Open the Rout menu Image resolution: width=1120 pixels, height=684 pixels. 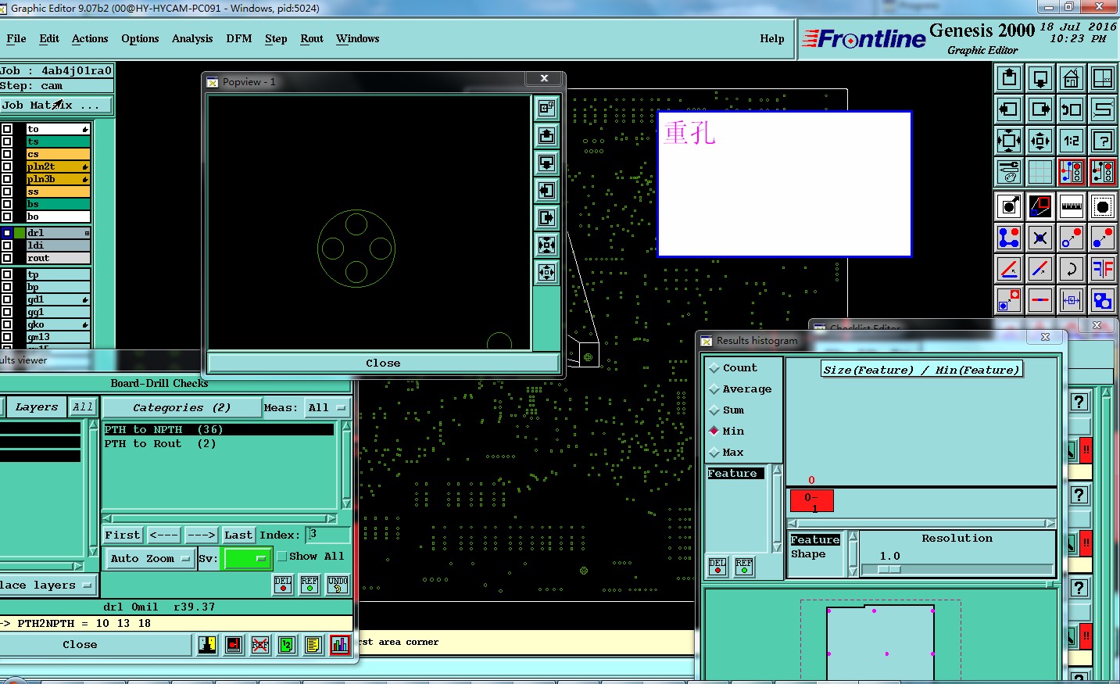click(312, 38)
